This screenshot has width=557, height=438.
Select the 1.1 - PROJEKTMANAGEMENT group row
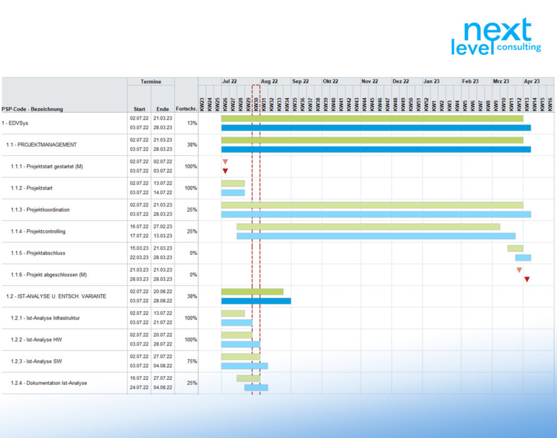click(41, 145)
